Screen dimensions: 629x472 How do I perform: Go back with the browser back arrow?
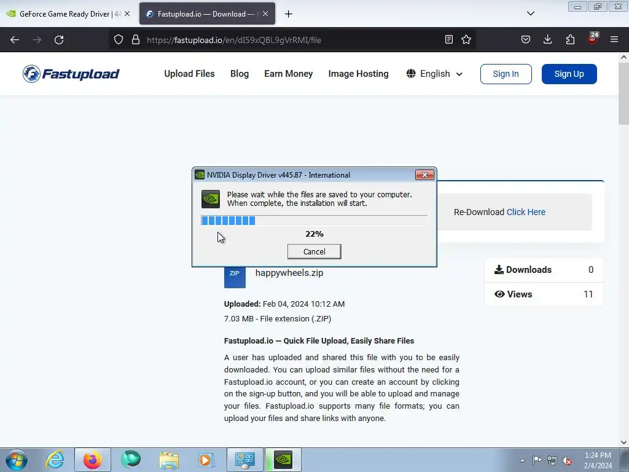(15, 40)
